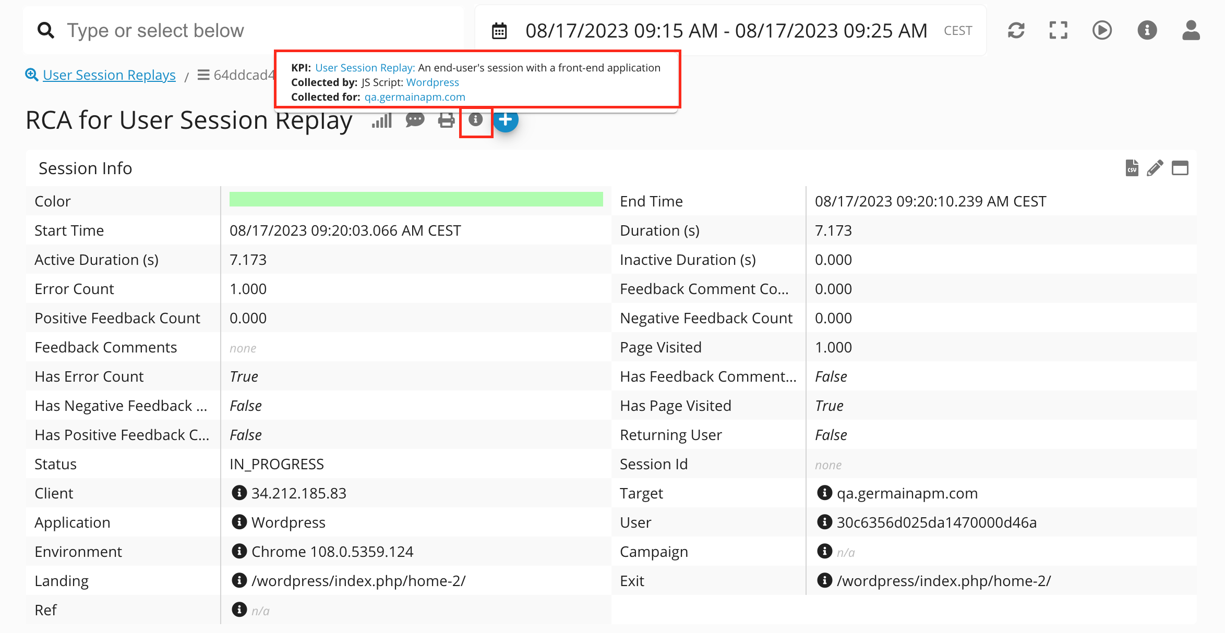The height and width of the screenshot is (633, 1225).
Task: Toggle fullscreen mode icon
Action: (x=1058, y=30)
